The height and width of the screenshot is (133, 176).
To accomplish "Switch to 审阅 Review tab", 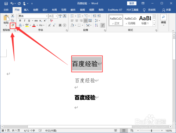I will pyautogui.click(x=82, y=10).
